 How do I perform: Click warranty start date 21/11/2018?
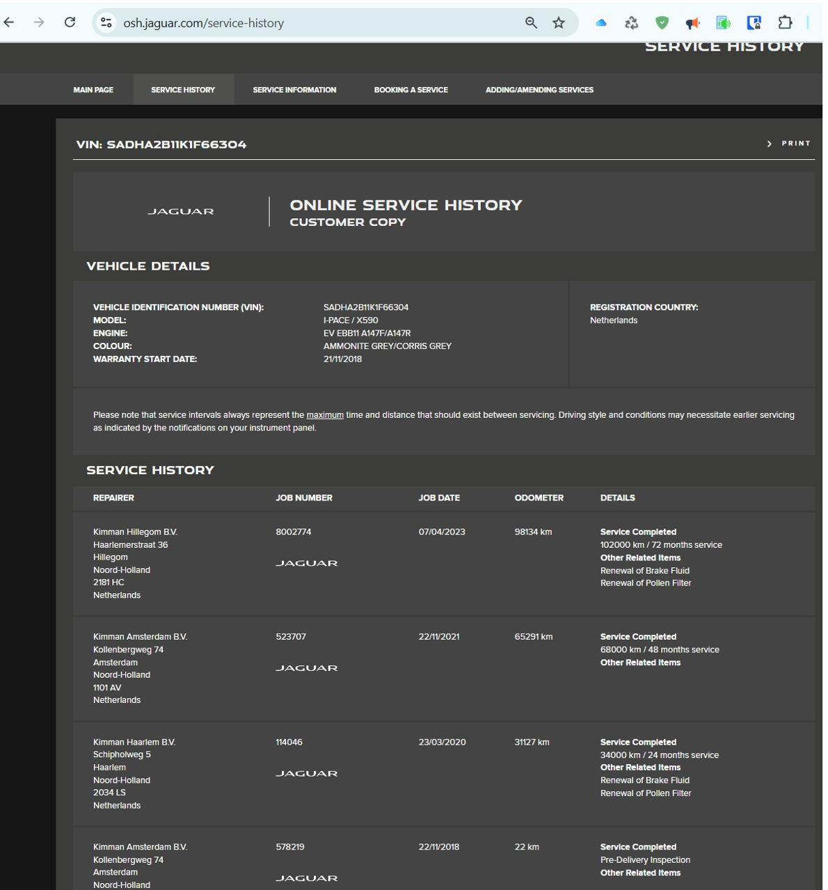tap(342, 359)
